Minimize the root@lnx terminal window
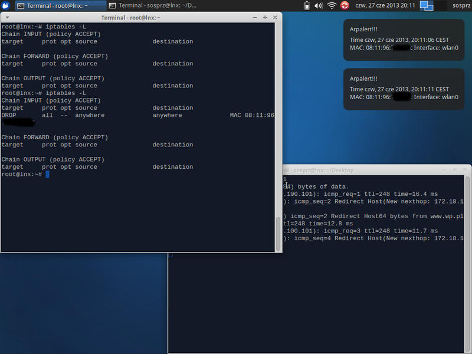Screen dimensions: 472x354 tap(255, 18)
